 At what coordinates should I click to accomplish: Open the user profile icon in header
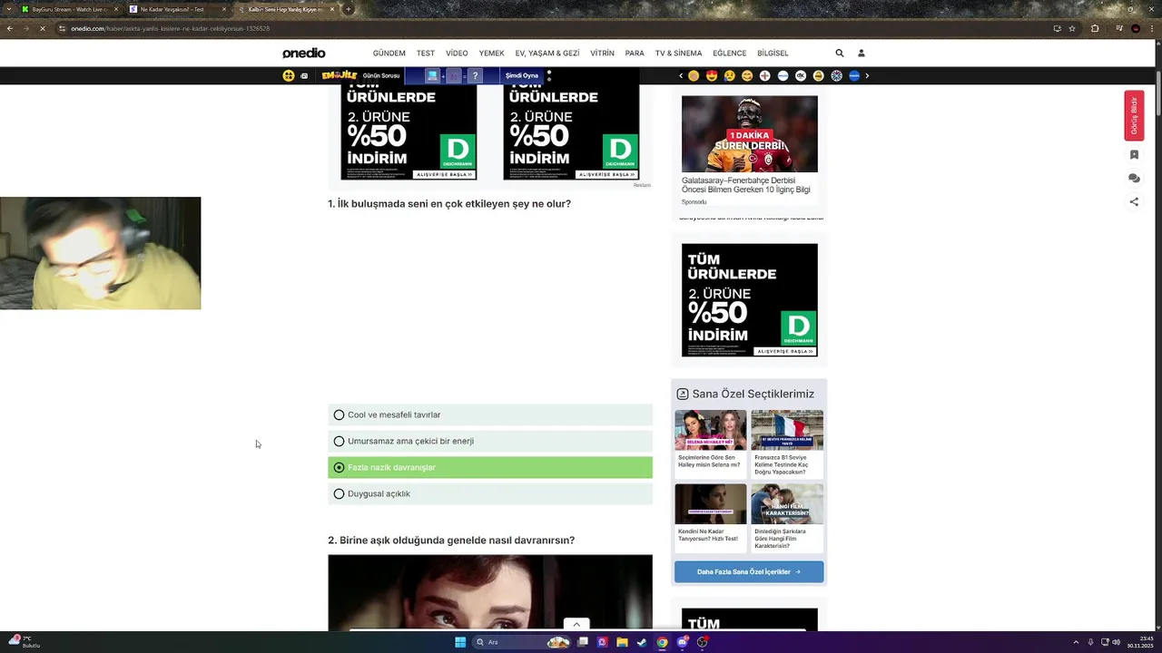point(862,54)
